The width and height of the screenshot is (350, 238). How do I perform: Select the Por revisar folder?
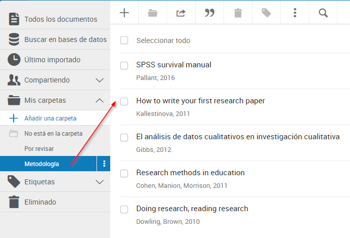pyautogui.click(x=39, y=149)
